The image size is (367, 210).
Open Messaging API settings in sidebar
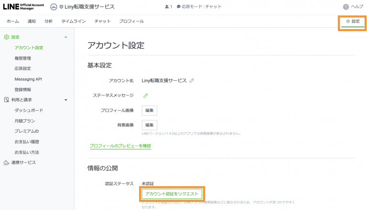pos(28,79)
